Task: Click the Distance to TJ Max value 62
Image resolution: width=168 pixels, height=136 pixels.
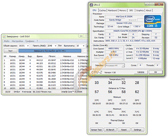Action: 137,92
